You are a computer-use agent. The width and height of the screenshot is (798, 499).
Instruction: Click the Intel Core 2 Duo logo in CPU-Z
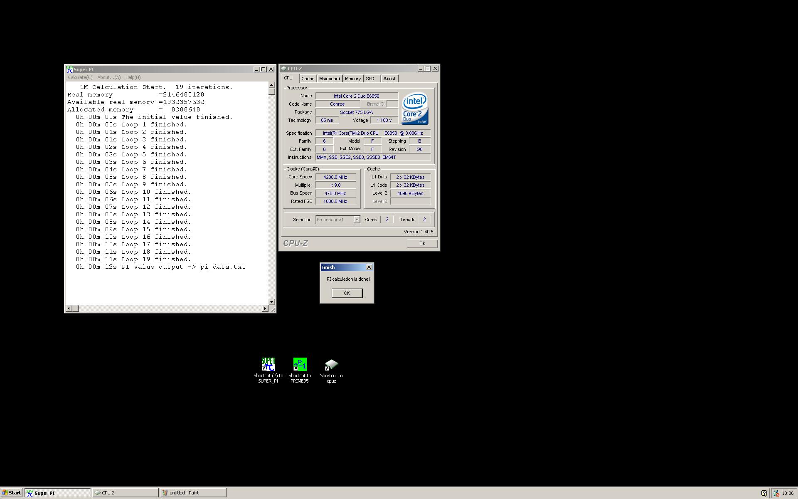(x=415, y=109)
